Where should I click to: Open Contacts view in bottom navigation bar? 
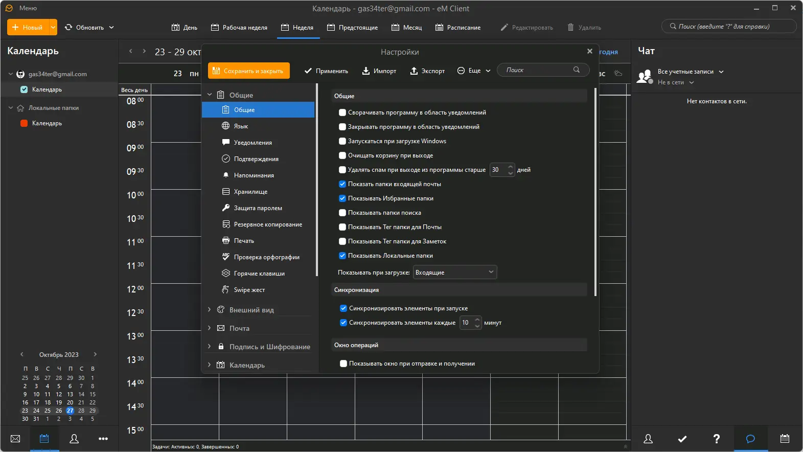pos(74,439)
